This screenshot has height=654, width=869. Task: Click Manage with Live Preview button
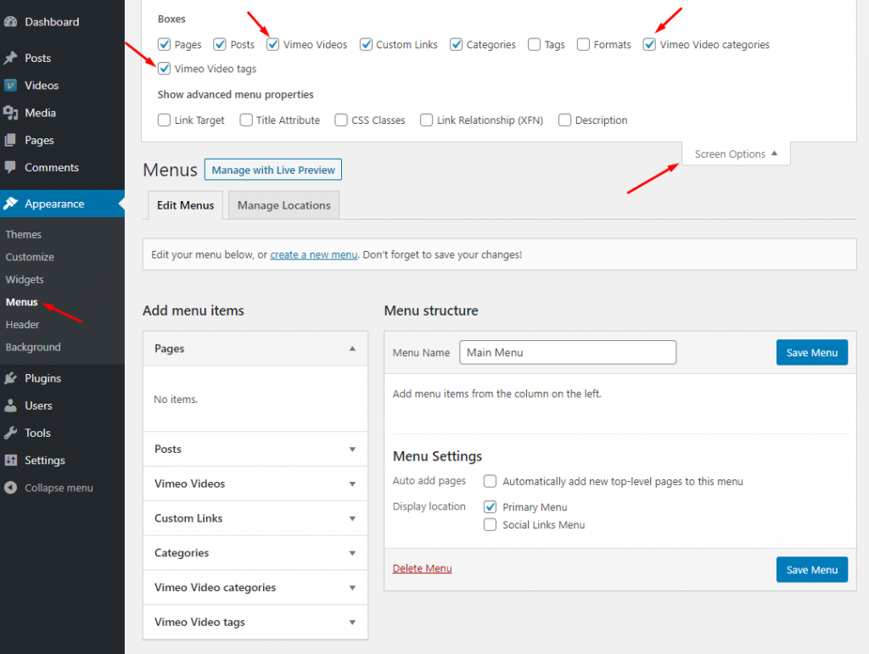click(x=273, y=170)
